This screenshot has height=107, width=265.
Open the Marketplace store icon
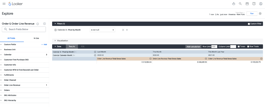click(247, 4)
